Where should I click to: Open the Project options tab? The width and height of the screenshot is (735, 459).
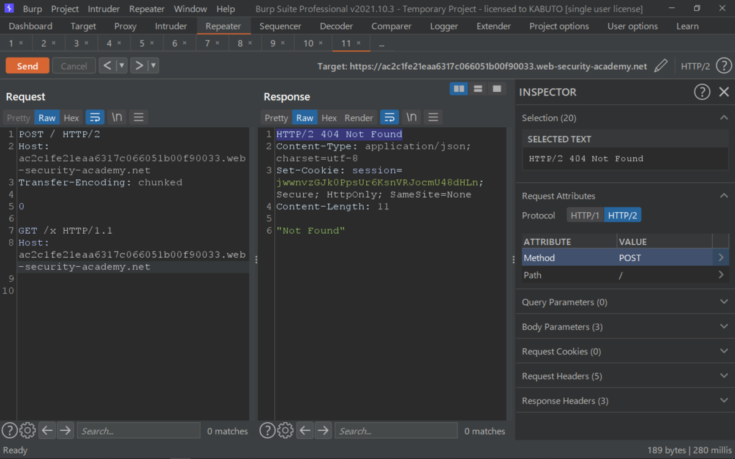pos(559,26)
